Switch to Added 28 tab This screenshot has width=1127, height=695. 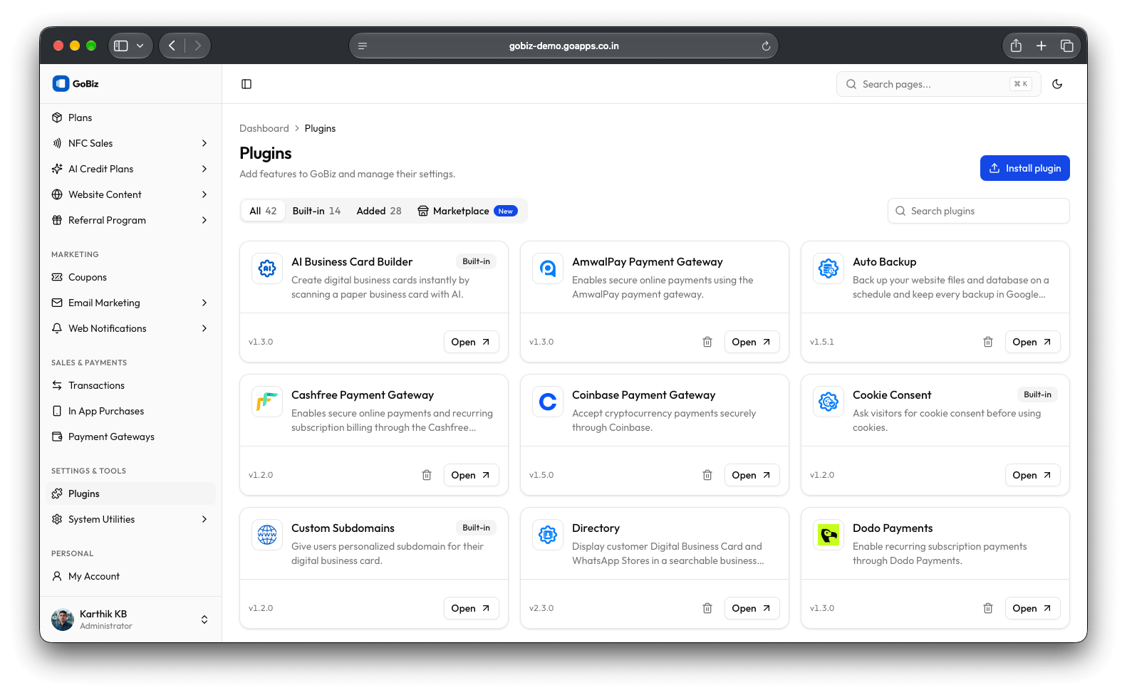click(379, 211)
